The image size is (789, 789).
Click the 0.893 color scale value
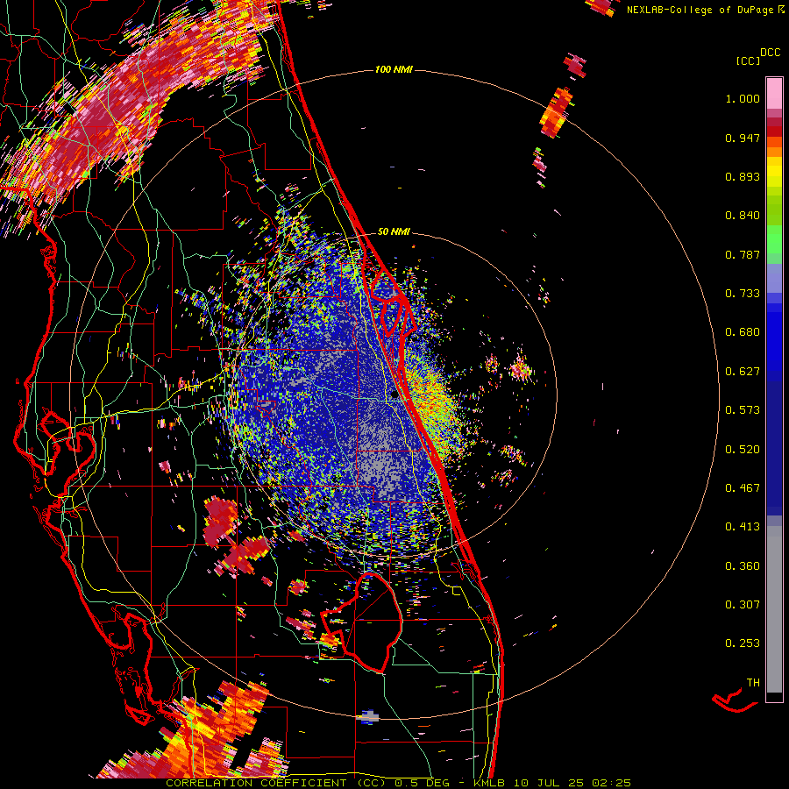click(743, 176)
